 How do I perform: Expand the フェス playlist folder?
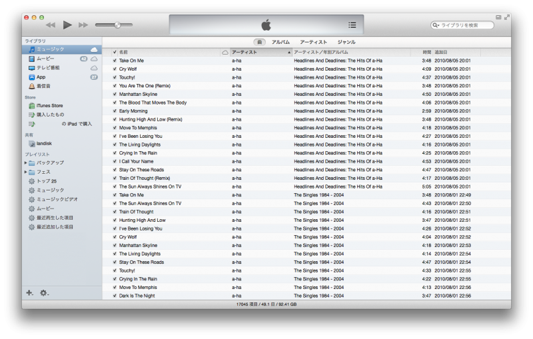[x=26, y=172]
